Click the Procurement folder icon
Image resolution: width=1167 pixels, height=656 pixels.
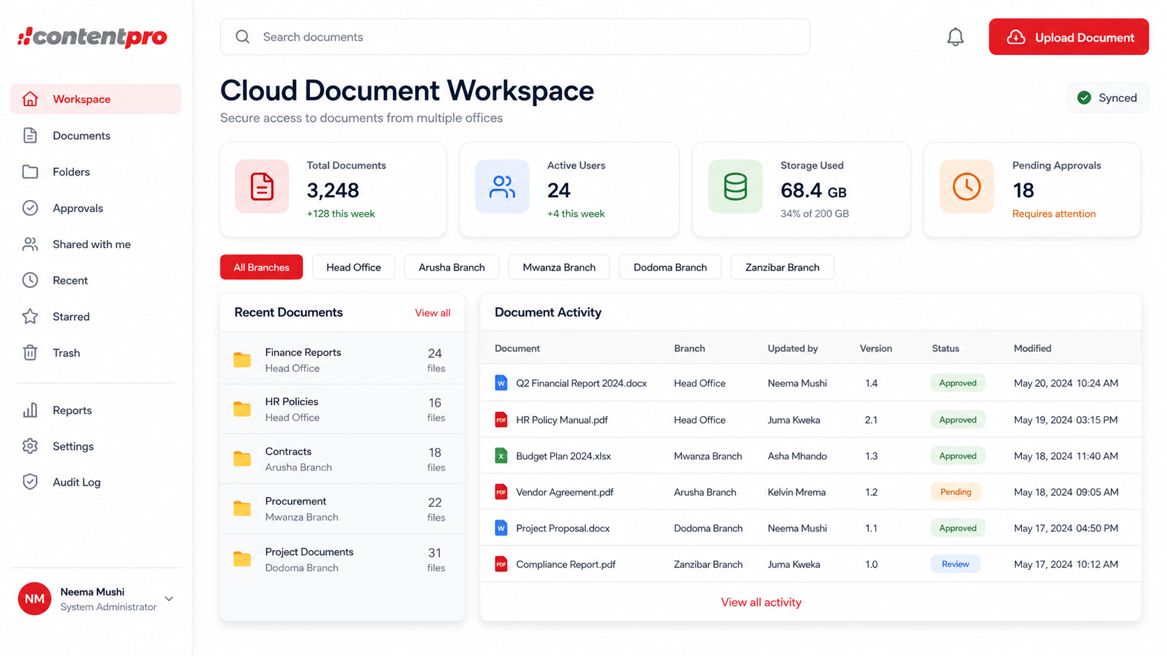[242, 509]
